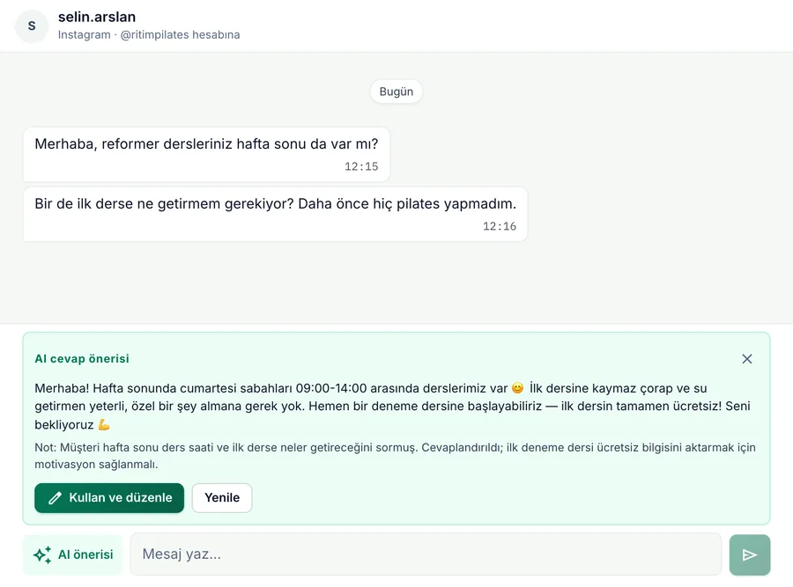Screen dimensions: 793x587
Task: Open the selin.arslan profile name
Action: coord(97,17)
